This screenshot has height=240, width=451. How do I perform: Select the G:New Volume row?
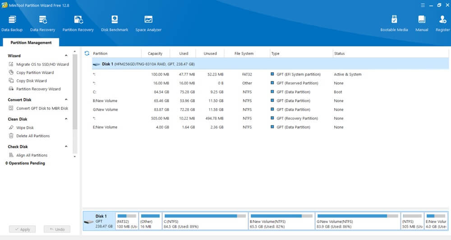click(270, 110)
